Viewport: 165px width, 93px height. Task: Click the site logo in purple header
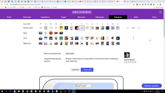point(82,12)
